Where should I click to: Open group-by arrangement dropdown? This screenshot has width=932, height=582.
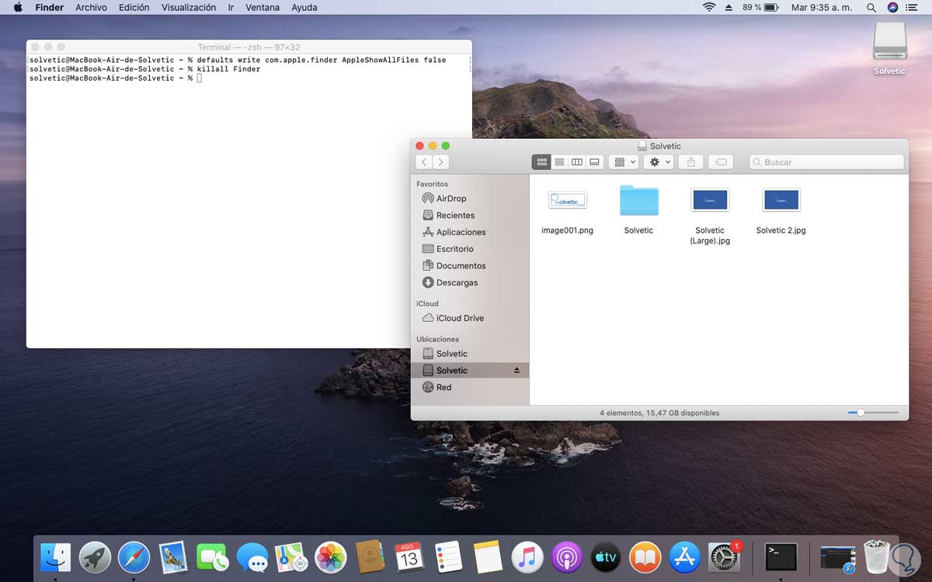point(624,162)
